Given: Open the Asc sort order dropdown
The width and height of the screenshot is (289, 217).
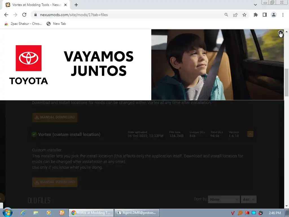Looking at the screenshot, I should click(249, 199).
